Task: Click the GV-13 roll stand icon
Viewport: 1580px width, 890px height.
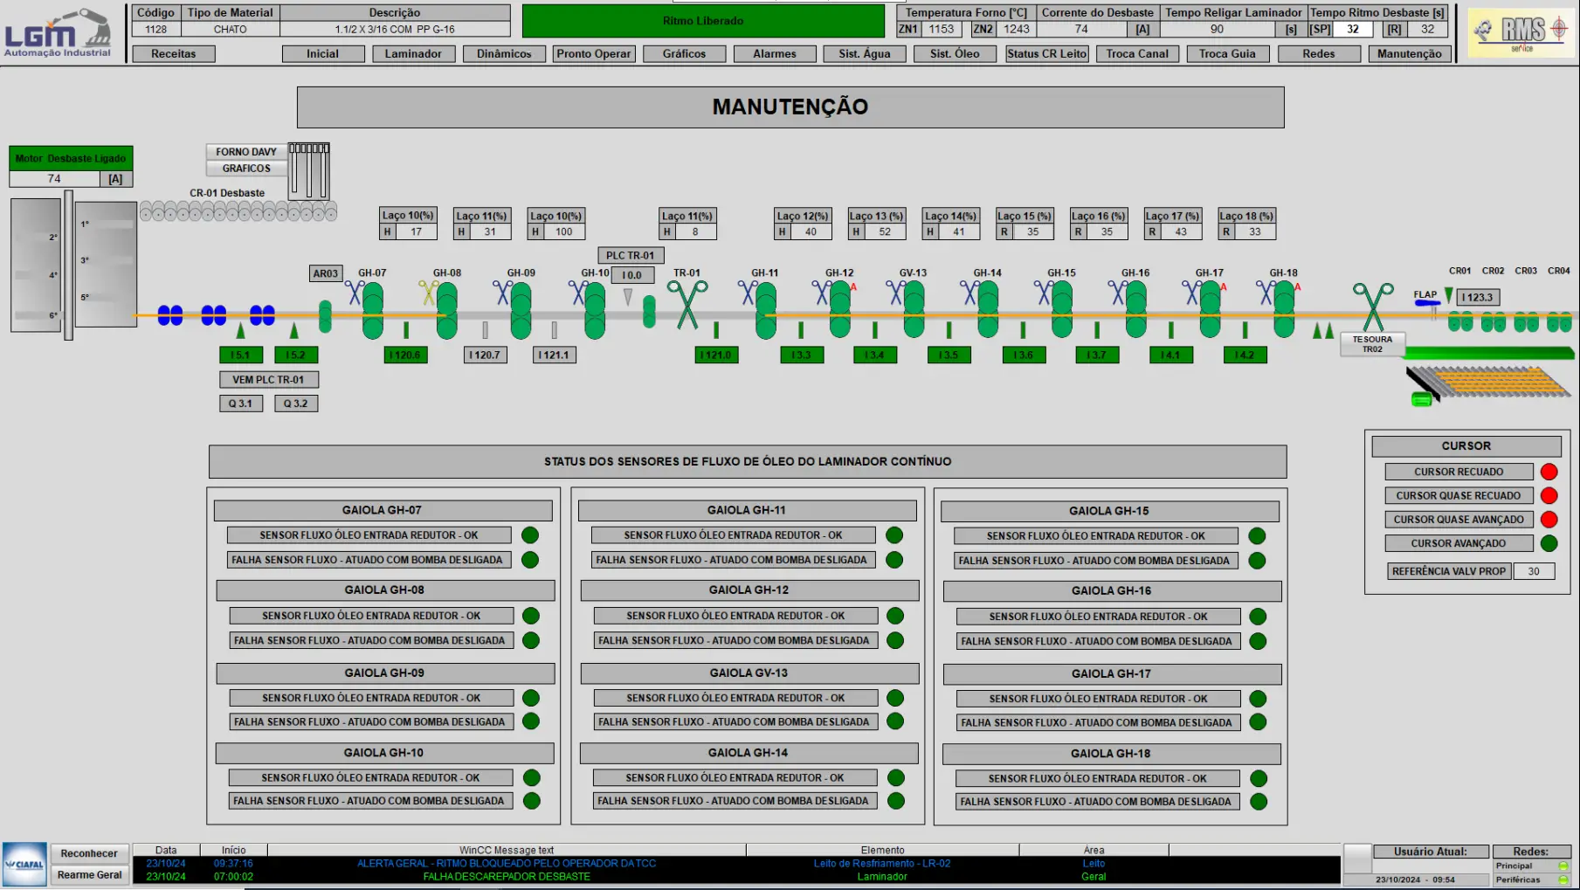Action: (x=914, y=310)
